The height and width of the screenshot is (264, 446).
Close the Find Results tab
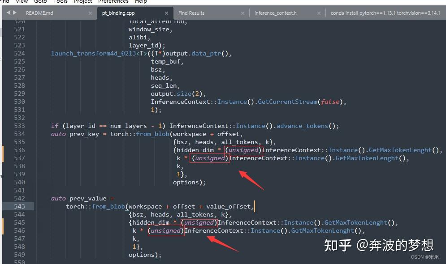(242, 13)
